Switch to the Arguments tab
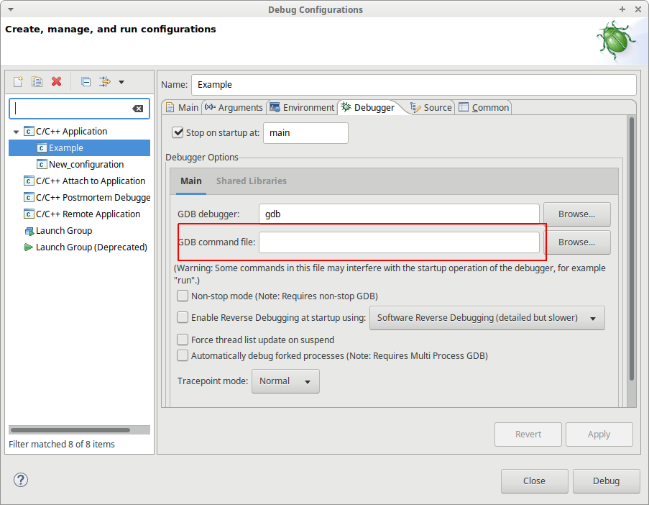 coord(234,107)
